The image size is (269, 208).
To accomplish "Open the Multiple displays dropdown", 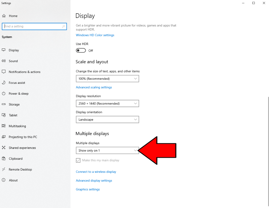I will [x=107, y=150].
